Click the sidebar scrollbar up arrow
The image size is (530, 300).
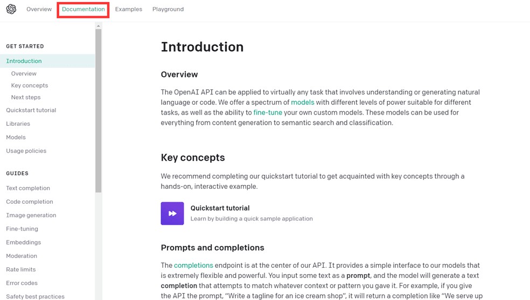pyautogui.click(x=98, y=26)
